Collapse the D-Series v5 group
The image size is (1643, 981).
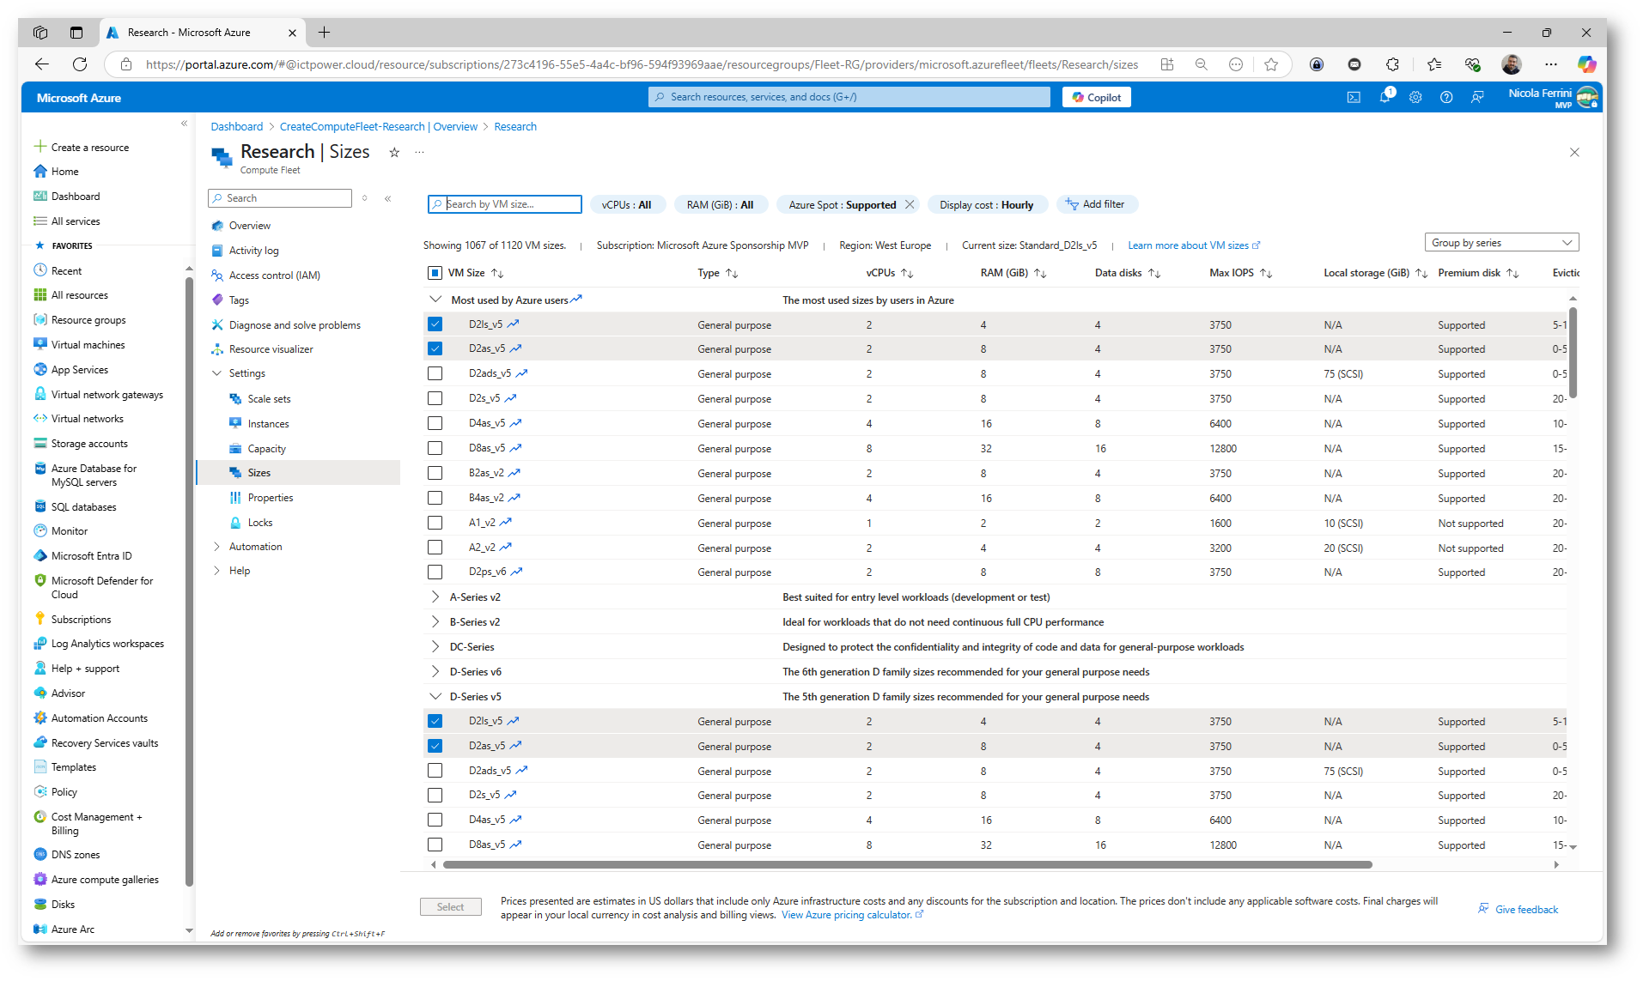click(x=435, y=697)
